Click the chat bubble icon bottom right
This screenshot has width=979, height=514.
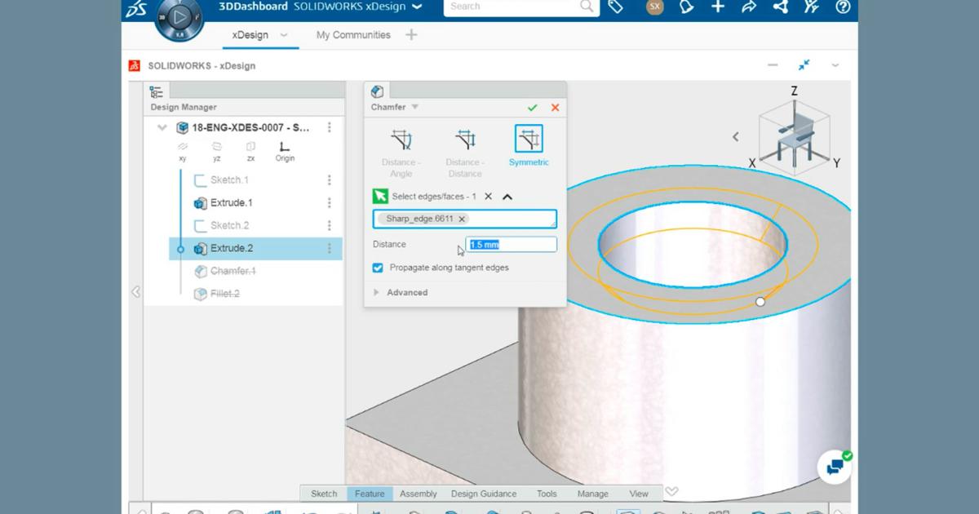834,466
